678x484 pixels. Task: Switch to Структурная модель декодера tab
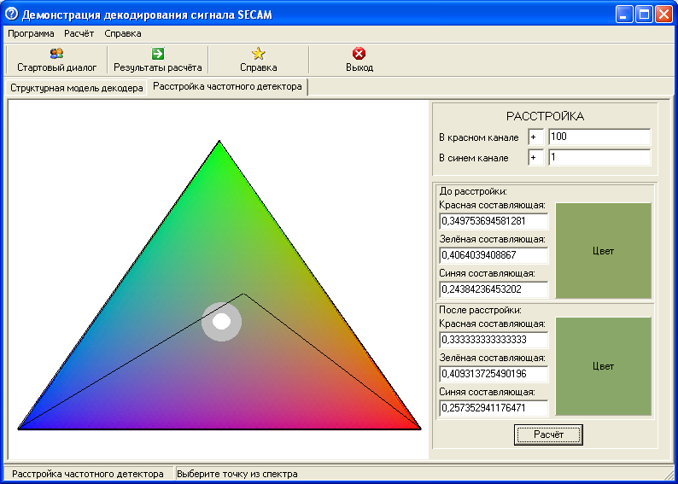point(77,88)
